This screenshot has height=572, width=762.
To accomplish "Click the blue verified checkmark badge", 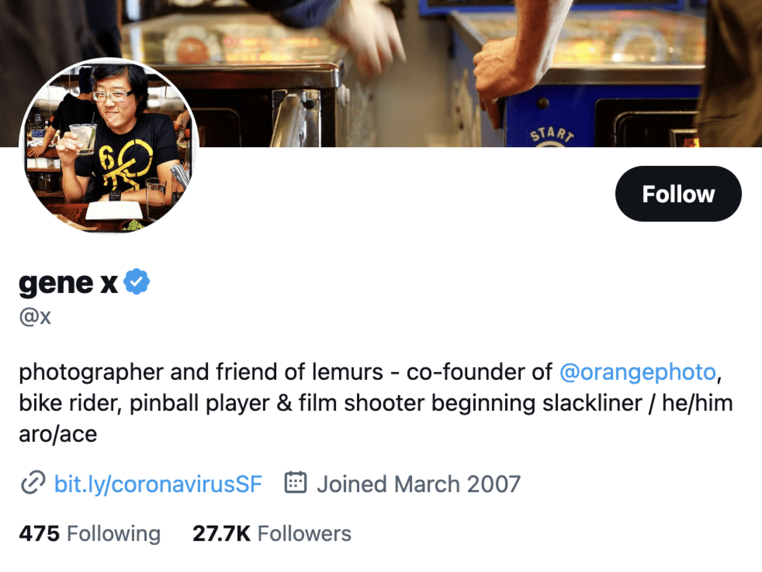I will click(137, 282).
